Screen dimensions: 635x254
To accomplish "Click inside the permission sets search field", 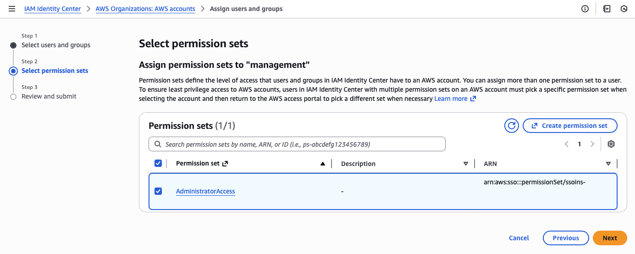I will 303,144.
